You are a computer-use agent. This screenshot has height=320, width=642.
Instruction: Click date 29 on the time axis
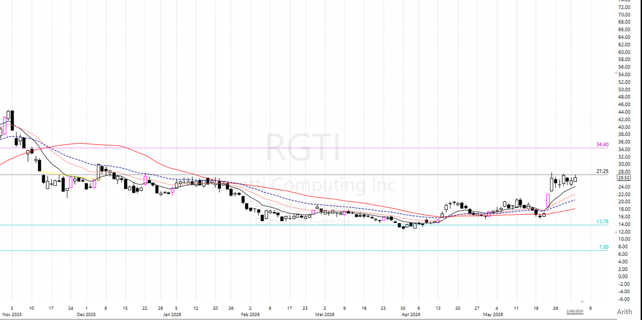(160, 308)
